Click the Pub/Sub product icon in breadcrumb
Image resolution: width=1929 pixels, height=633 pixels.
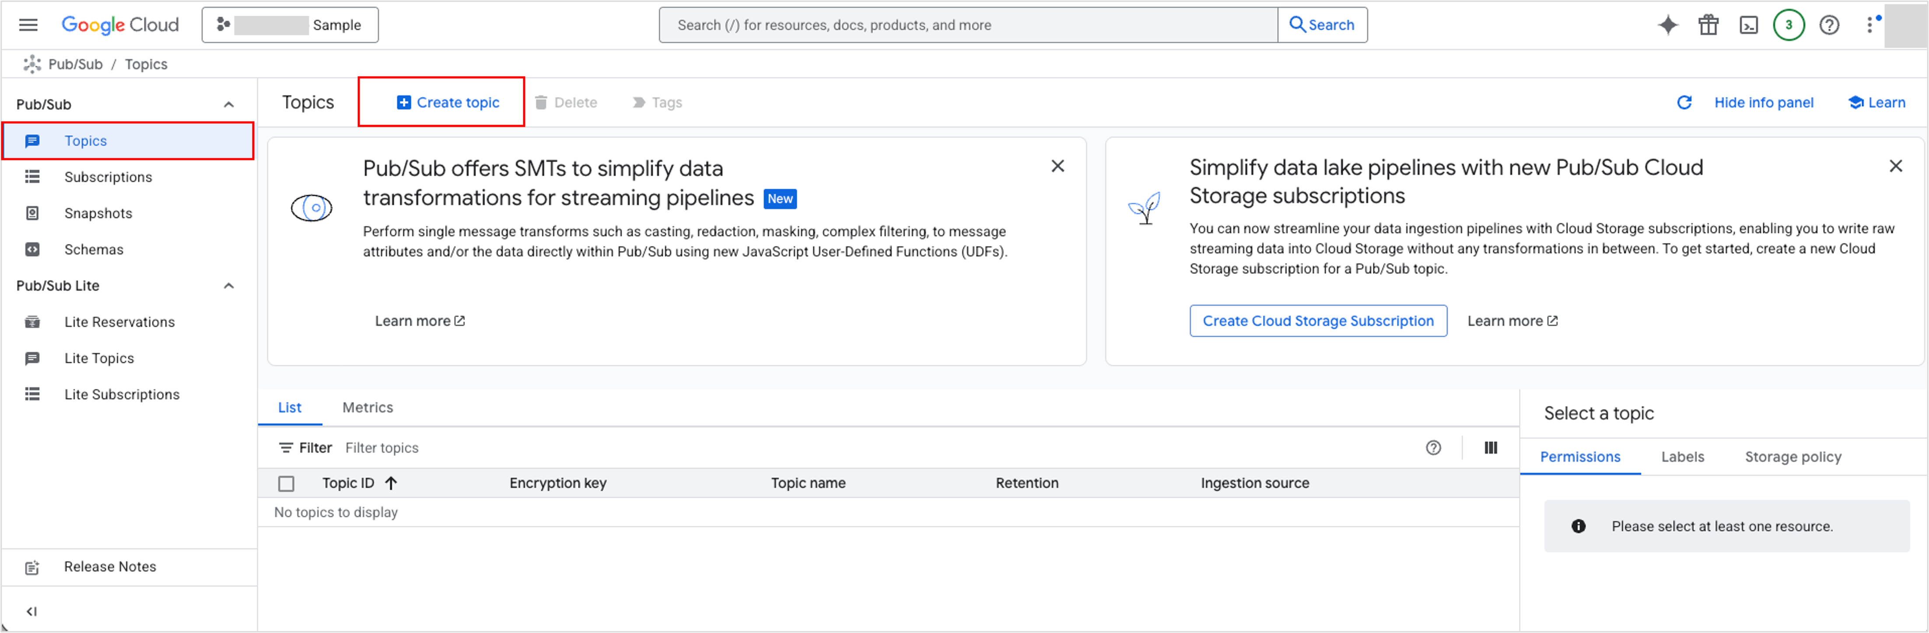click(x=32, y=64)
